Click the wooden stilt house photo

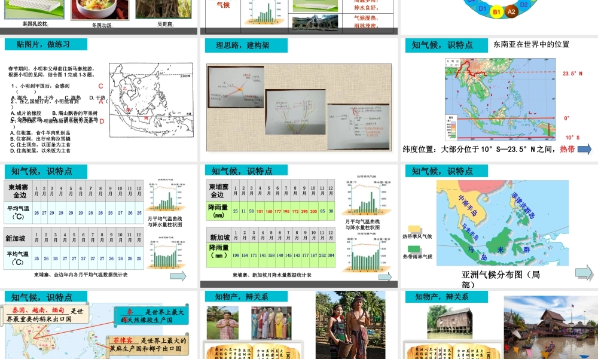(450, 323)
